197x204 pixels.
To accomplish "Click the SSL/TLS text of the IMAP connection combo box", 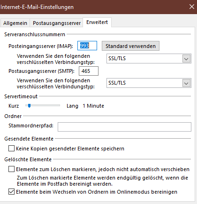I will (x=117, y=58).
